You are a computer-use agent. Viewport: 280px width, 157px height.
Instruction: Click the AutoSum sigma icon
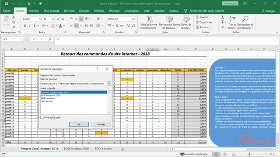click(223, 17)
